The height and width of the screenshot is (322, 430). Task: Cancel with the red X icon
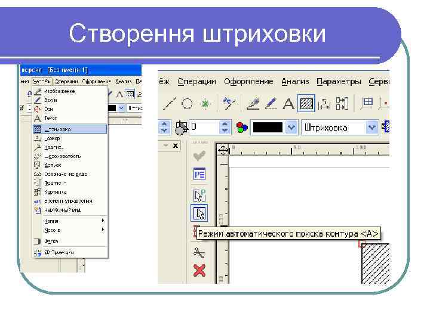click(199, 271)
